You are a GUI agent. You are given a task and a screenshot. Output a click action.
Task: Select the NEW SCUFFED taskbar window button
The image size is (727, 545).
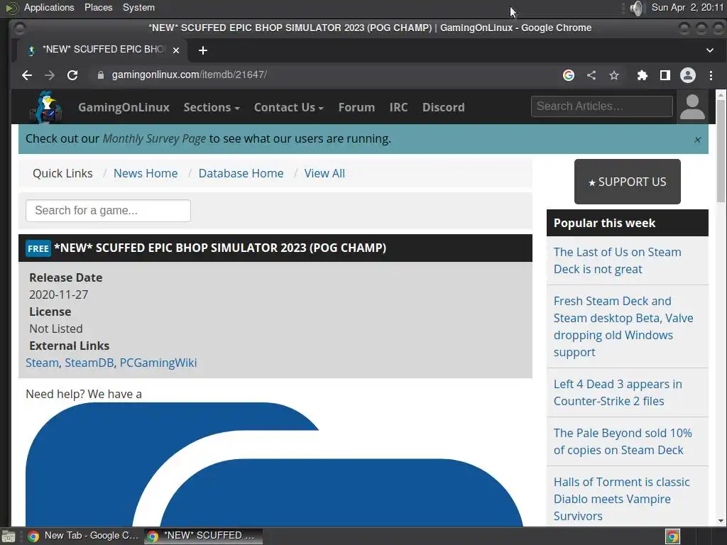pyautogui.click(x=203, y=536)
